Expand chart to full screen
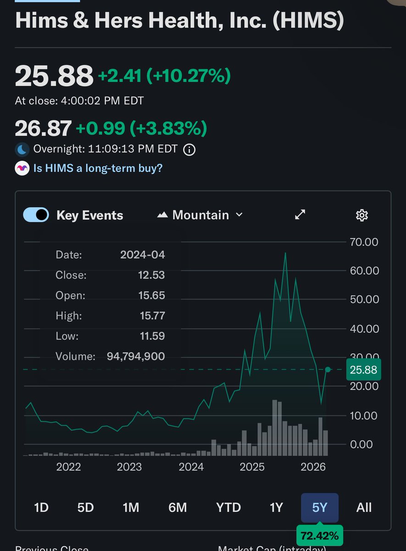 coord(300,215)
